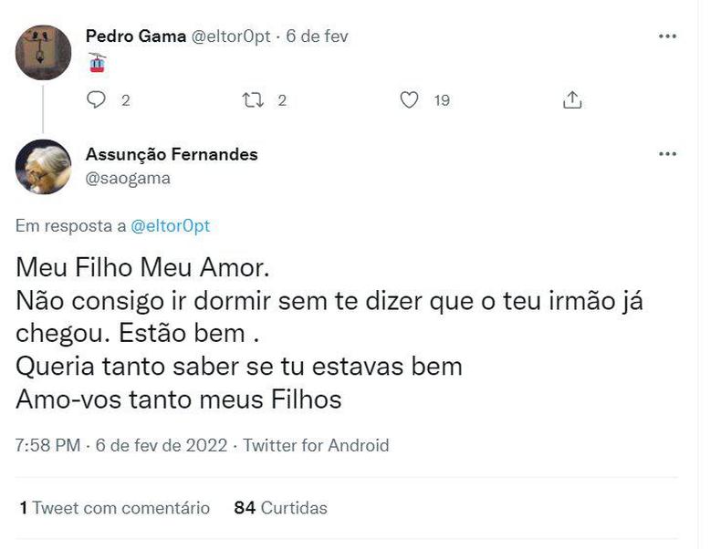This screenshot has width=721, height=549.
Task: Show the "84 Curtidas" likes list
Action: pyautogui.click(x=280, y=508)
